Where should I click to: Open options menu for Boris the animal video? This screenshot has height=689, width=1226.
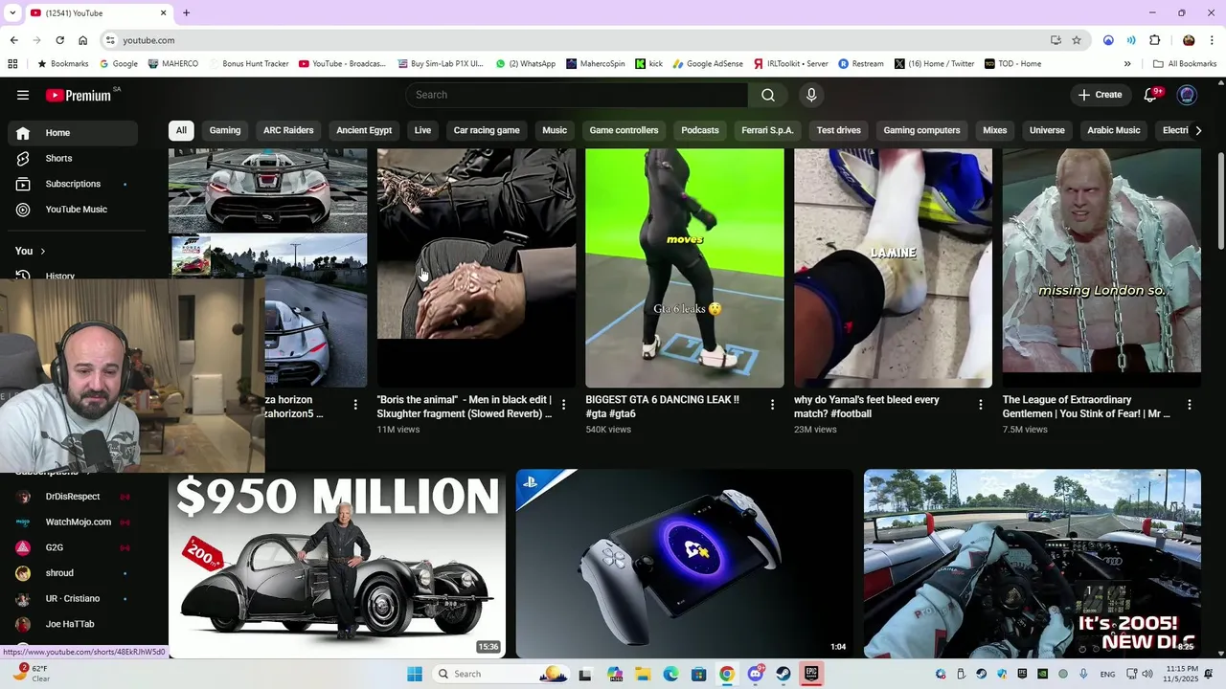563,405
